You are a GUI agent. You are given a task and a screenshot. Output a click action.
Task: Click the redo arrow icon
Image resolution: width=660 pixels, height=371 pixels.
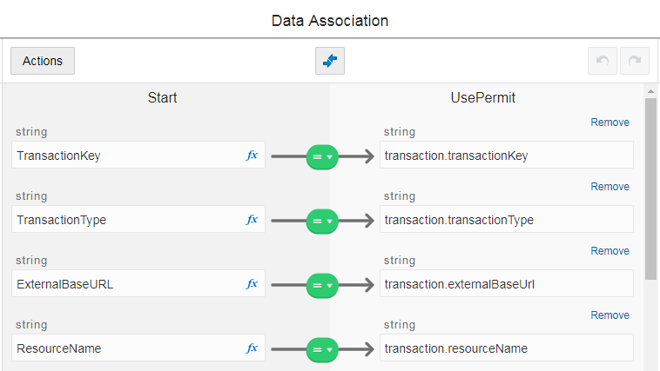635,61
